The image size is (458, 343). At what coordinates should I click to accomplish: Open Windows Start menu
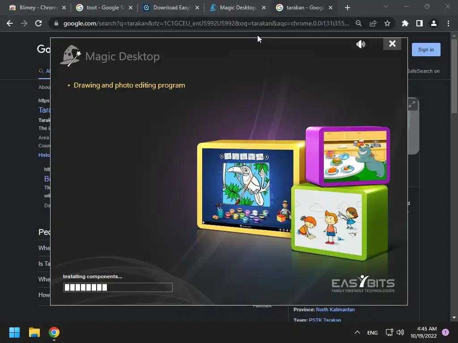14,332
